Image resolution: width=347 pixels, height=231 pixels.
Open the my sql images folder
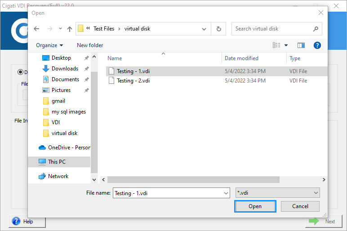click(69, 112)
